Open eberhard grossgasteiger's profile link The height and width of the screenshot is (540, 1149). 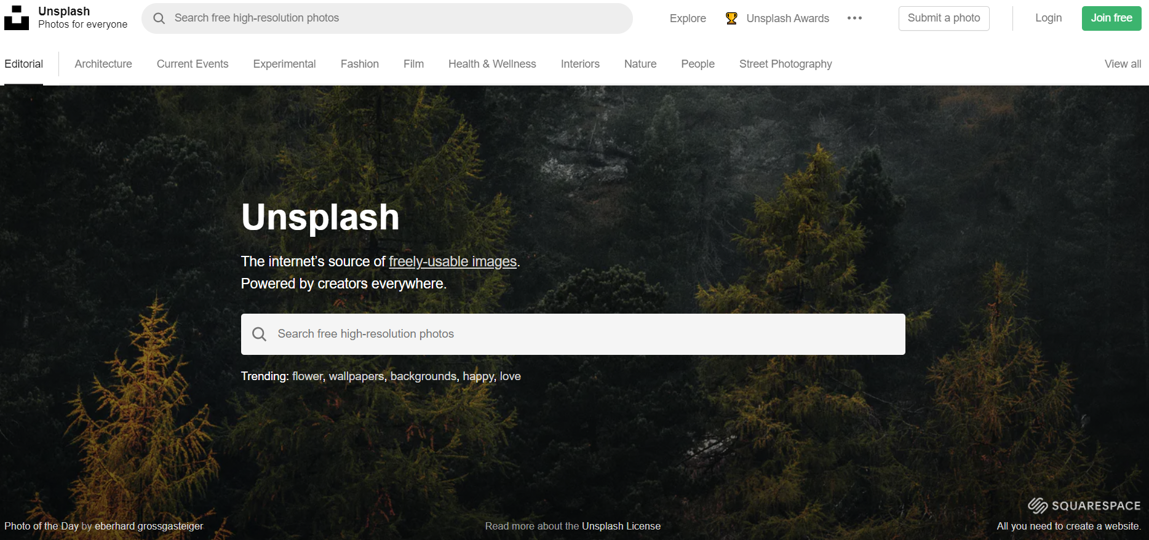[149, 526]
